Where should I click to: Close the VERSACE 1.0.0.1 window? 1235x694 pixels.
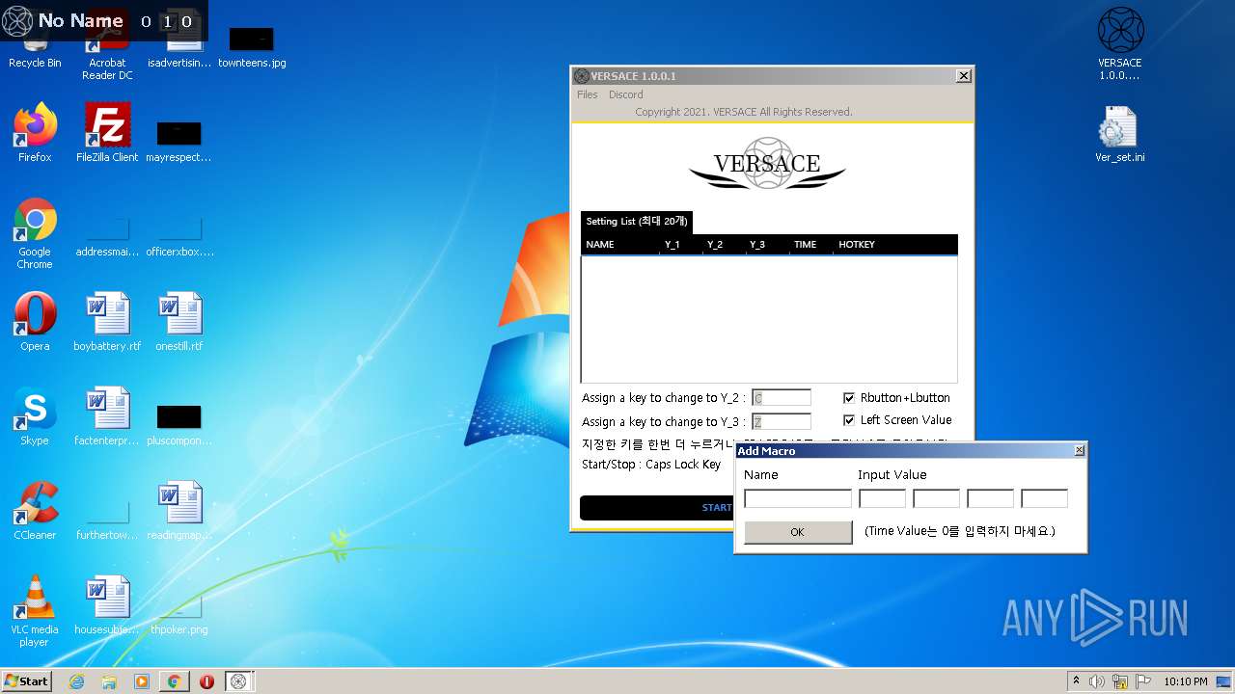963,76
